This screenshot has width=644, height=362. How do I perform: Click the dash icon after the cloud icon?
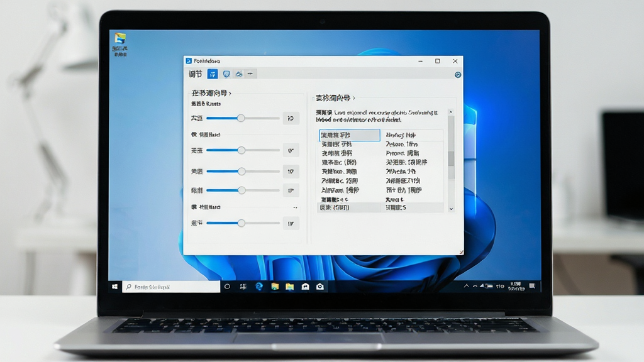pyautogui.click(x=250, y=74)
